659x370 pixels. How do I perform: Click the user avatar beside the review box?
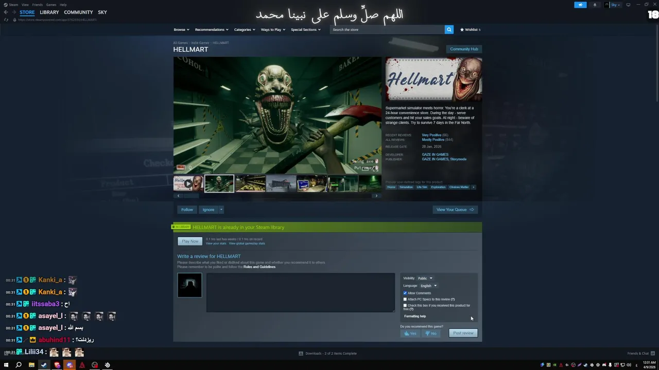point(189,285)
